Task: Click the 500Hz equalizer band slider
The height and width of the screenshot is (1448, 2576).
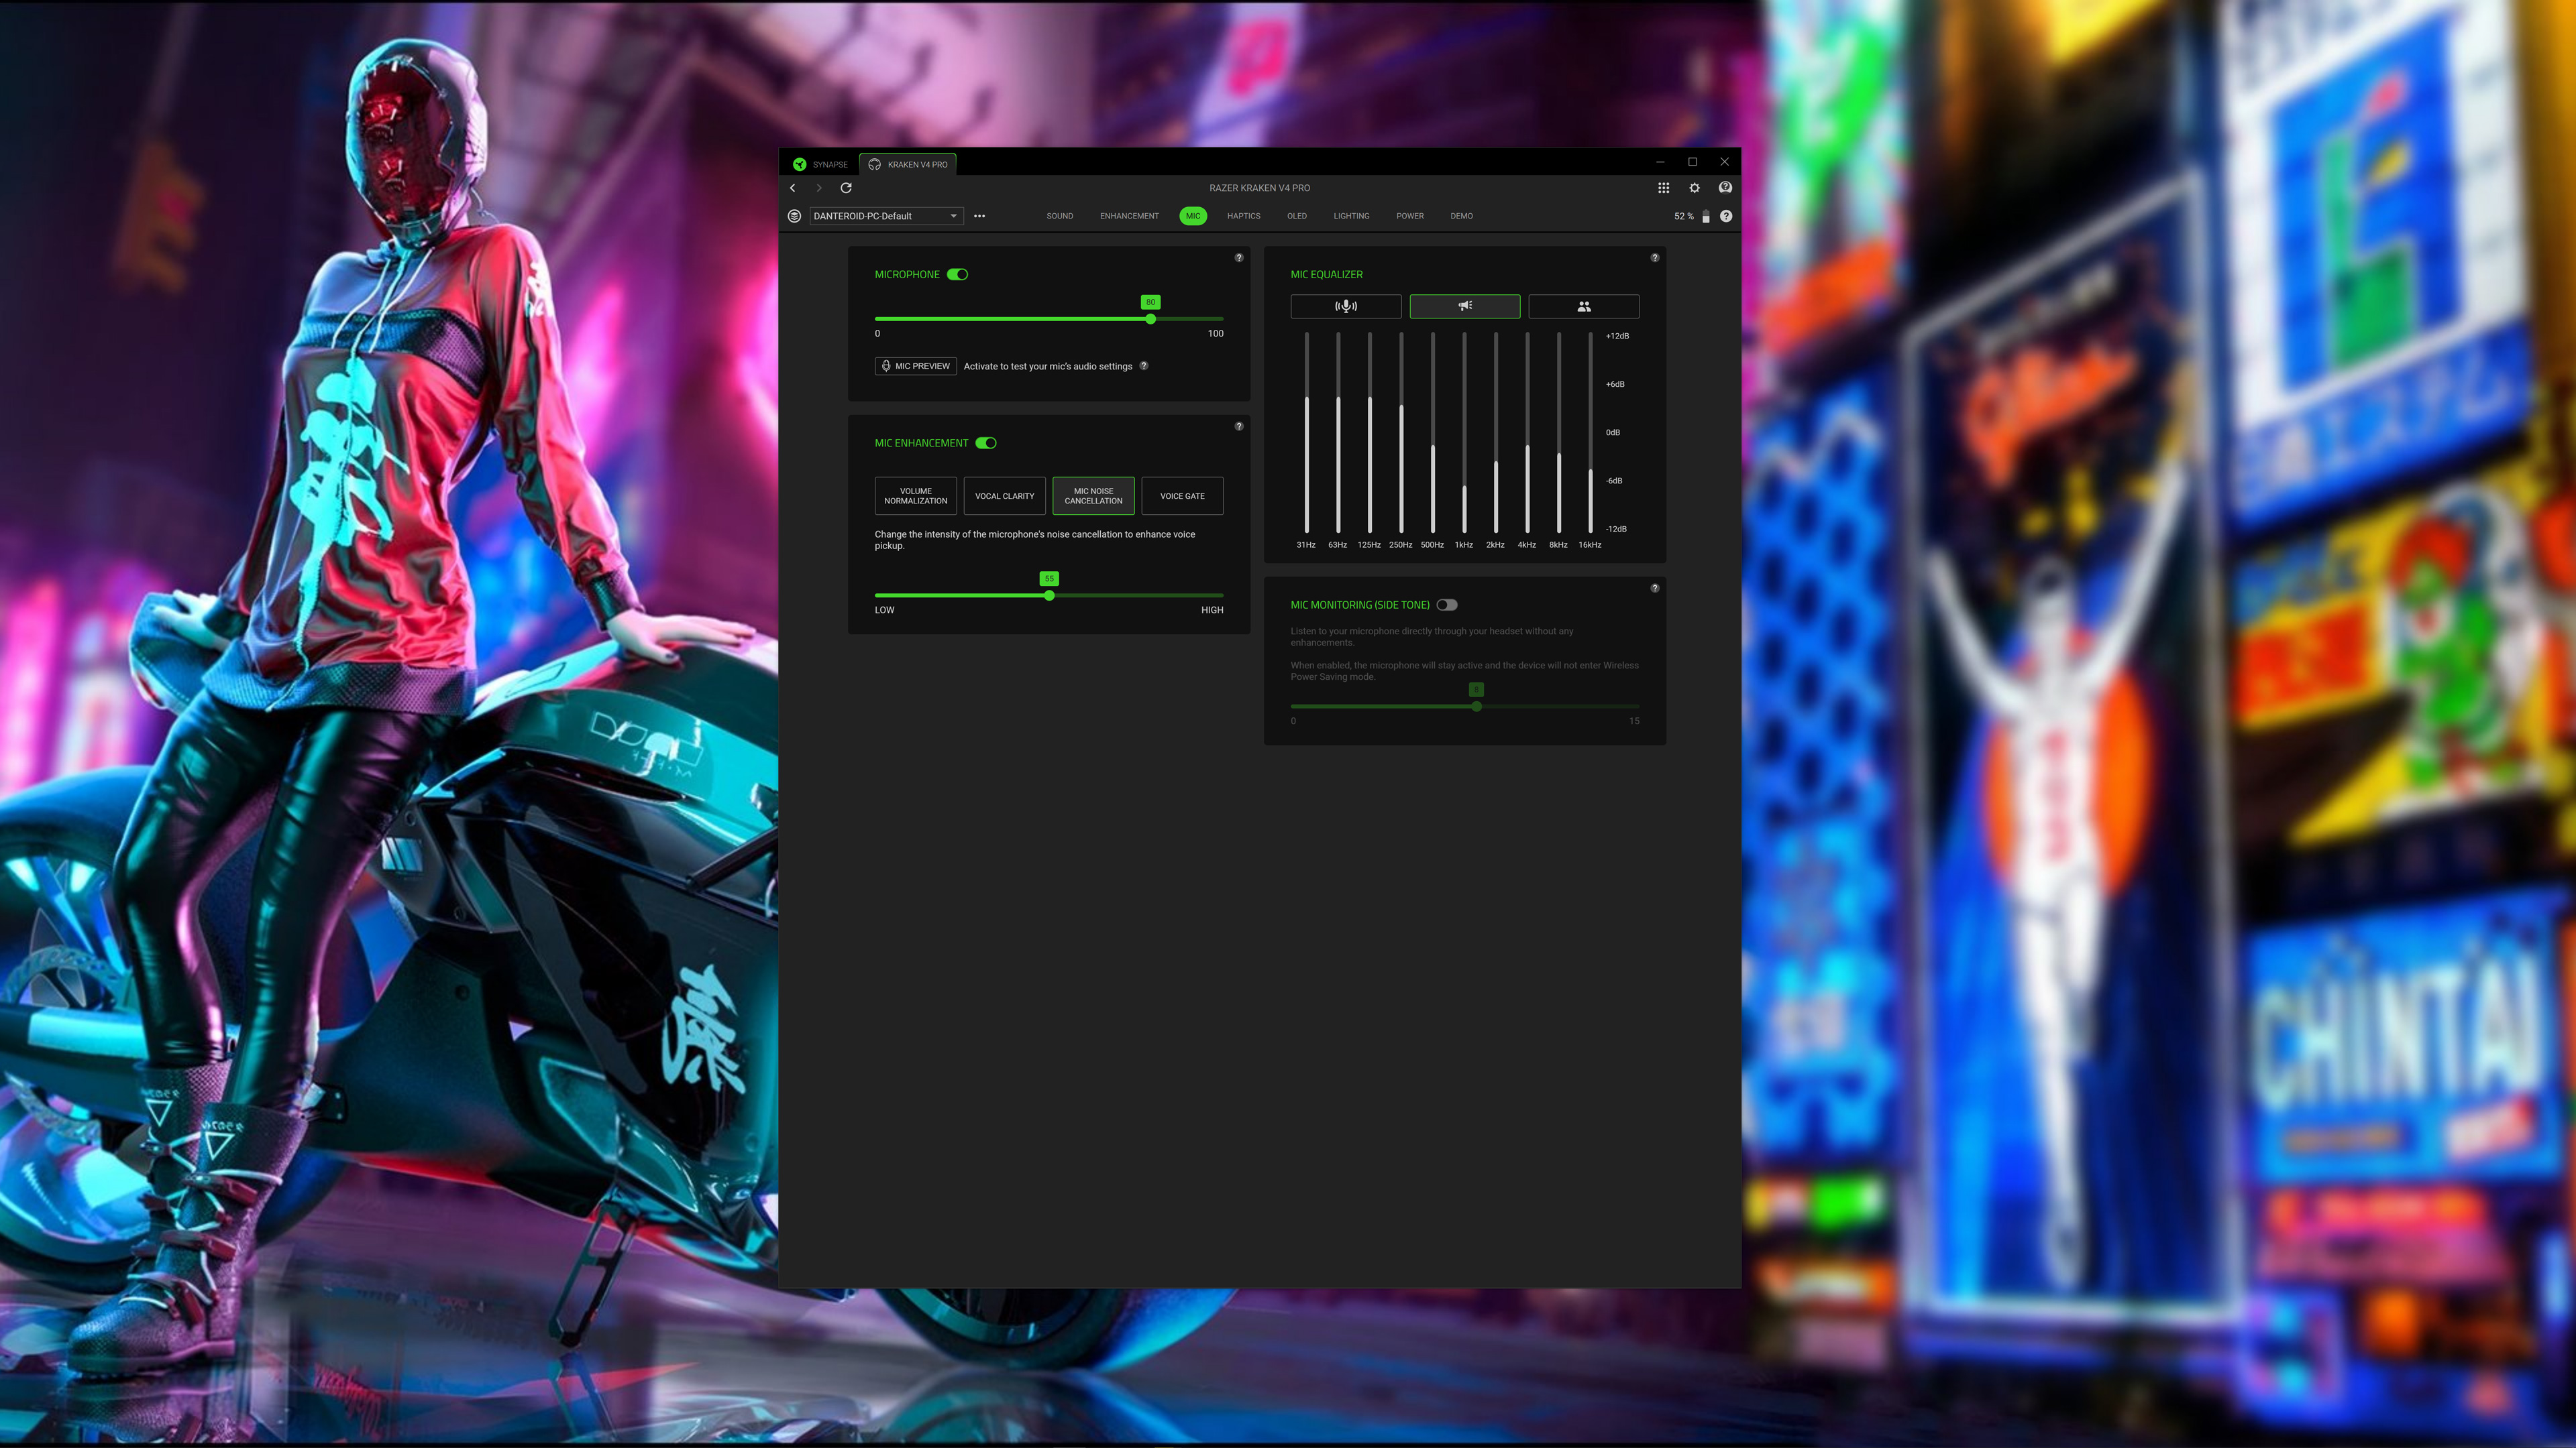Action: tap(1433, 434)
